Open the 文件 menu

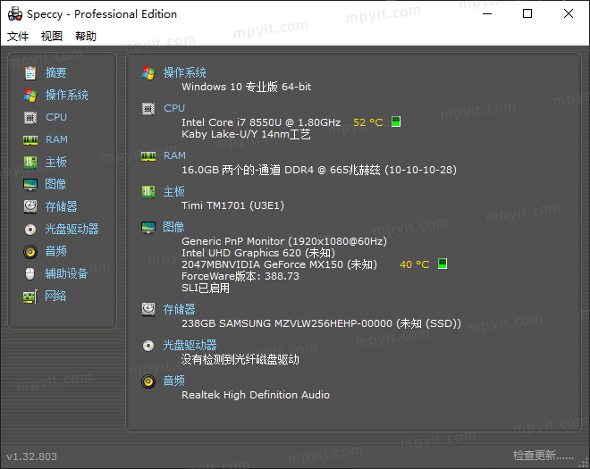[18, 36]
